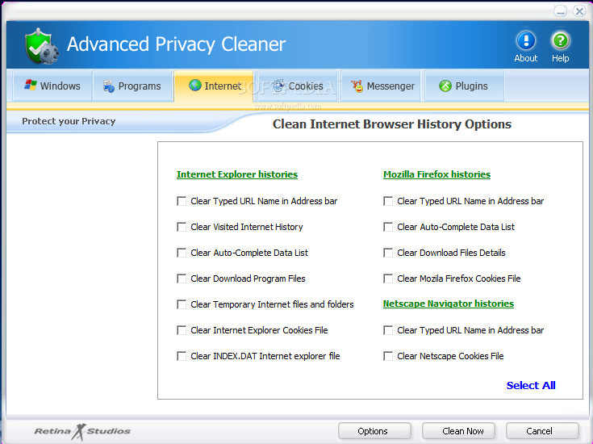Image resolution: width=593 pixels, height=444 pixels.
Task: Click the Programs tab icon
Action: pyautogui.click(x=109, y=86)
